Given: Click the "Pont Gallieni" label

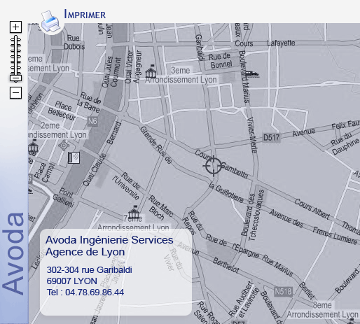Looking at the screenshot, I should [x=64, y=198].
